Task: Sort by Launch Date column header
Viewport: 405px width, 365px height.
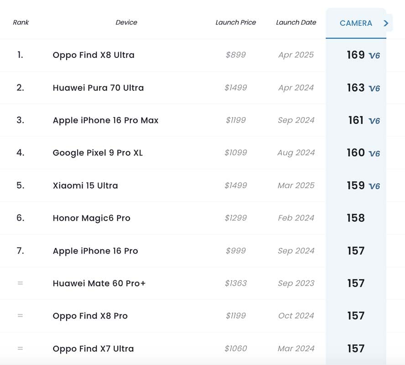Action: point(296,22)
